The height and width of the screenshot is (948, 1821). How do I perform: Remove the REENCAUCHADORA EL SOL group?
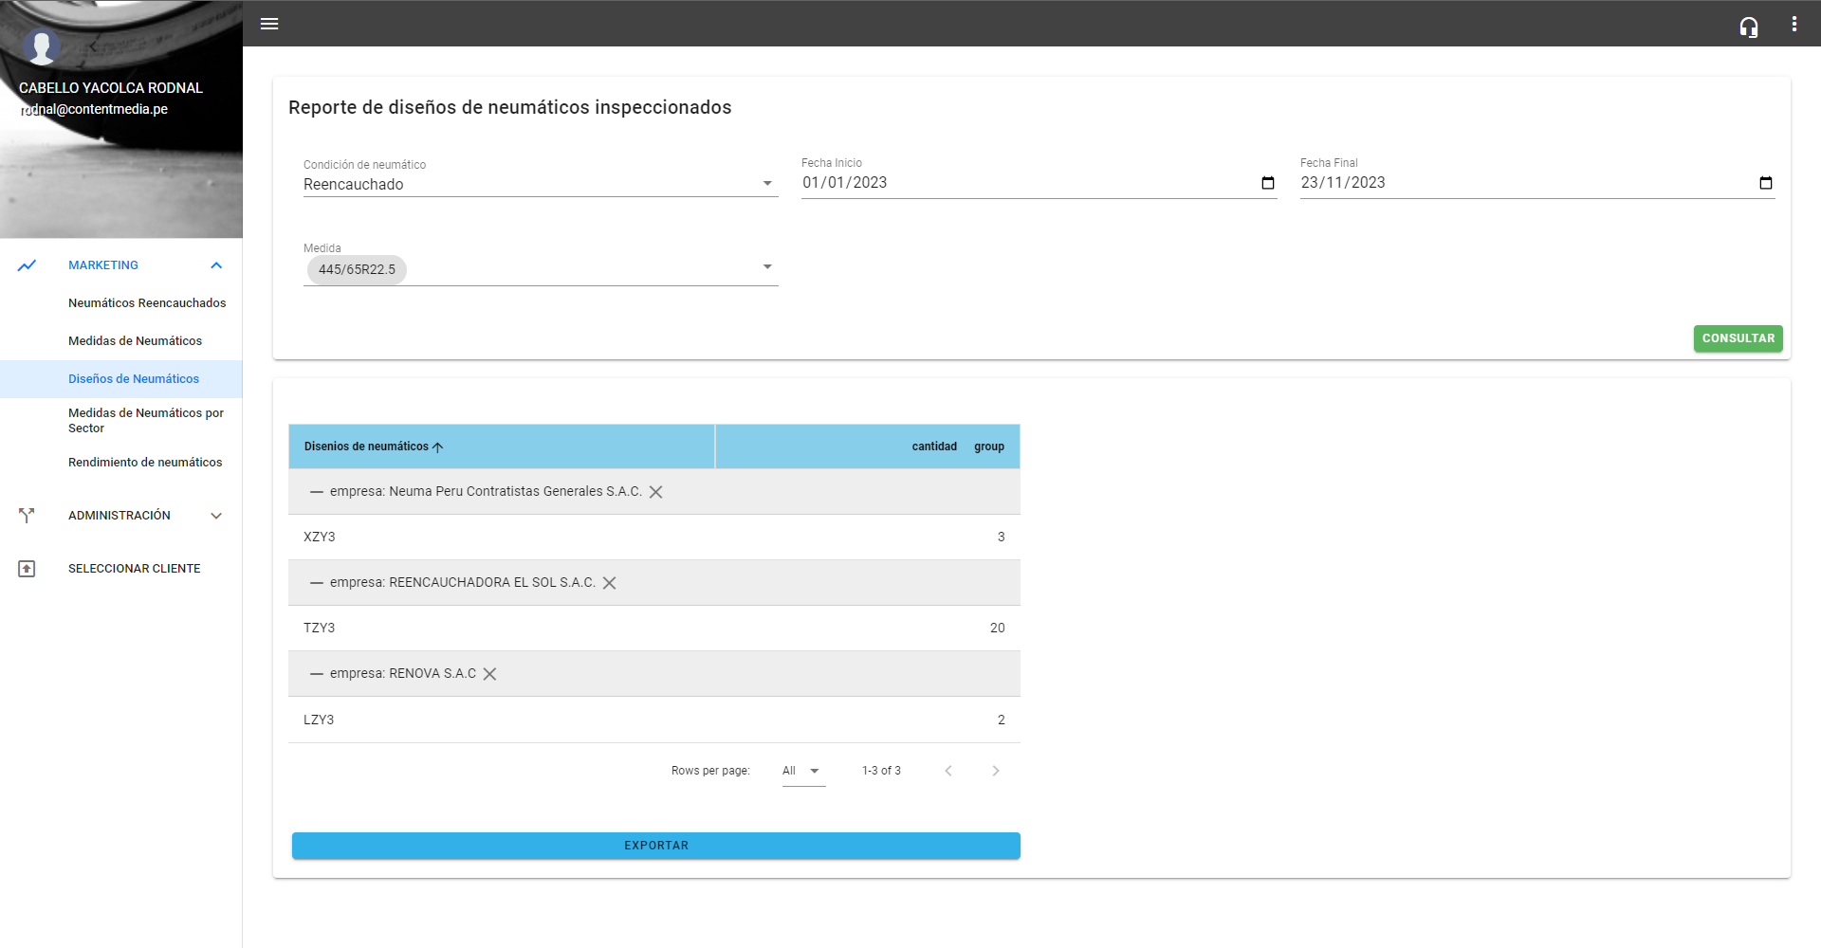[609, 583]
